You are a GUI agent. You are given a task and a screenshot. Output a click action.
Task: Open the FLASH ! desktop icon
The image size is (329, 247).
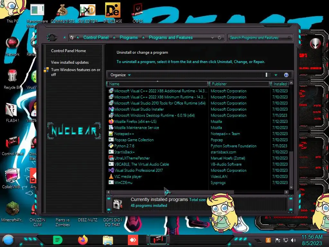13,113
